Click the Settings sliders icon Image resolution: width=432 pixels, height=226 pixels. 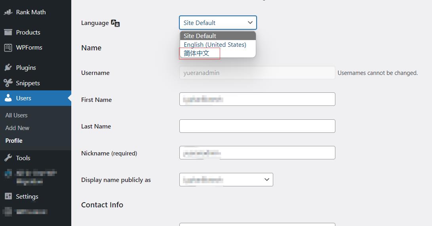point(8,196)
